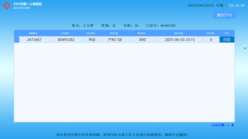Image resolution: width=248 pixels, height=139 pixels.
Task: Click the date and time display
Action: [x=216, y=5]
